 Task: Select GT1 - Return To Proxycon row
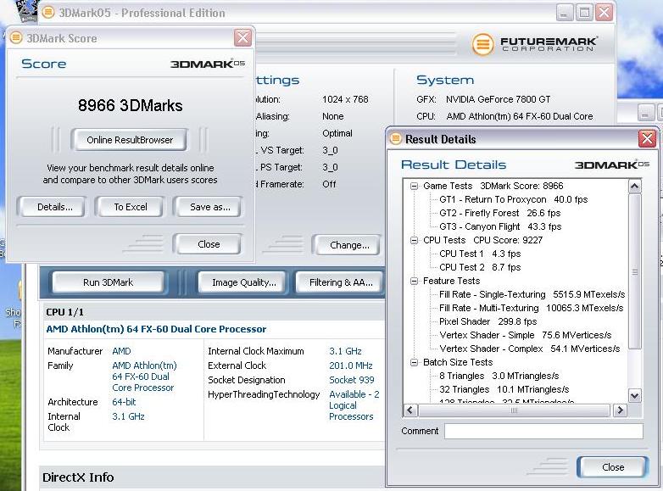click(x=513, y=199)
